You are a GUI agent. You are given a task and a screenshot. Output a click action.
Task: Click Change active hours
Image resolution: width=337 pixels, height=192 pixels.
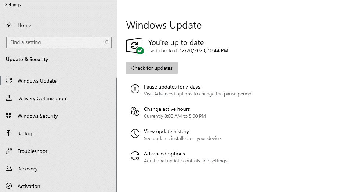(167, 109)
